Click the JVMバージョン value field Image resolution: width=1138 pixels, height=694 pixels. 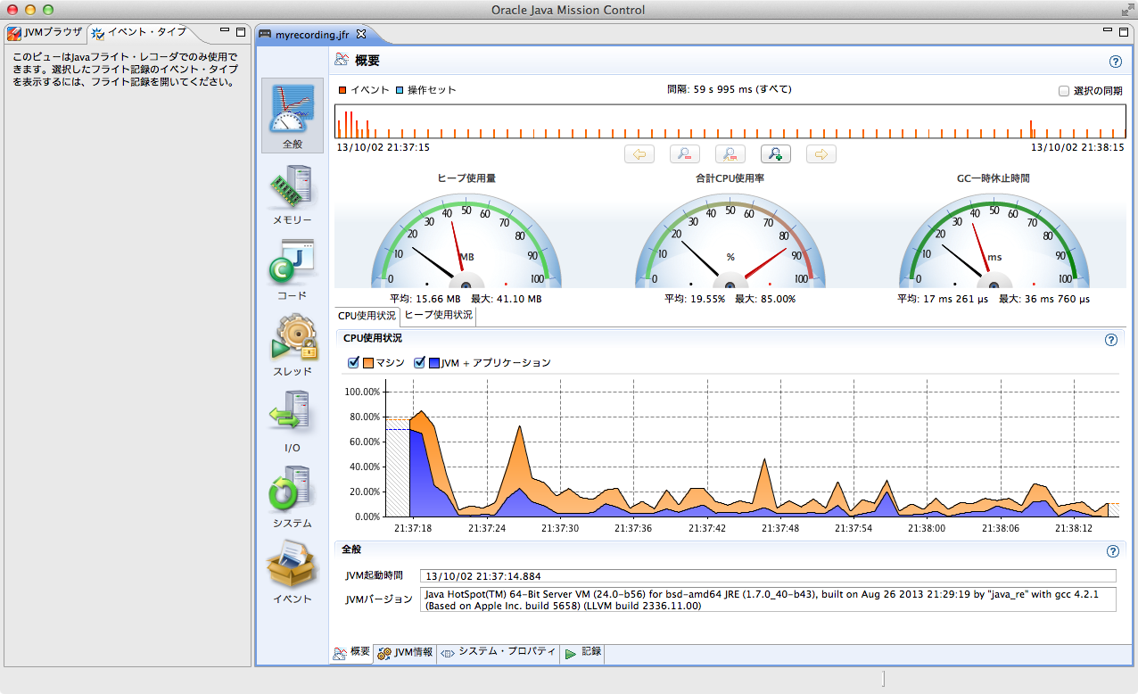click(766, 599)
